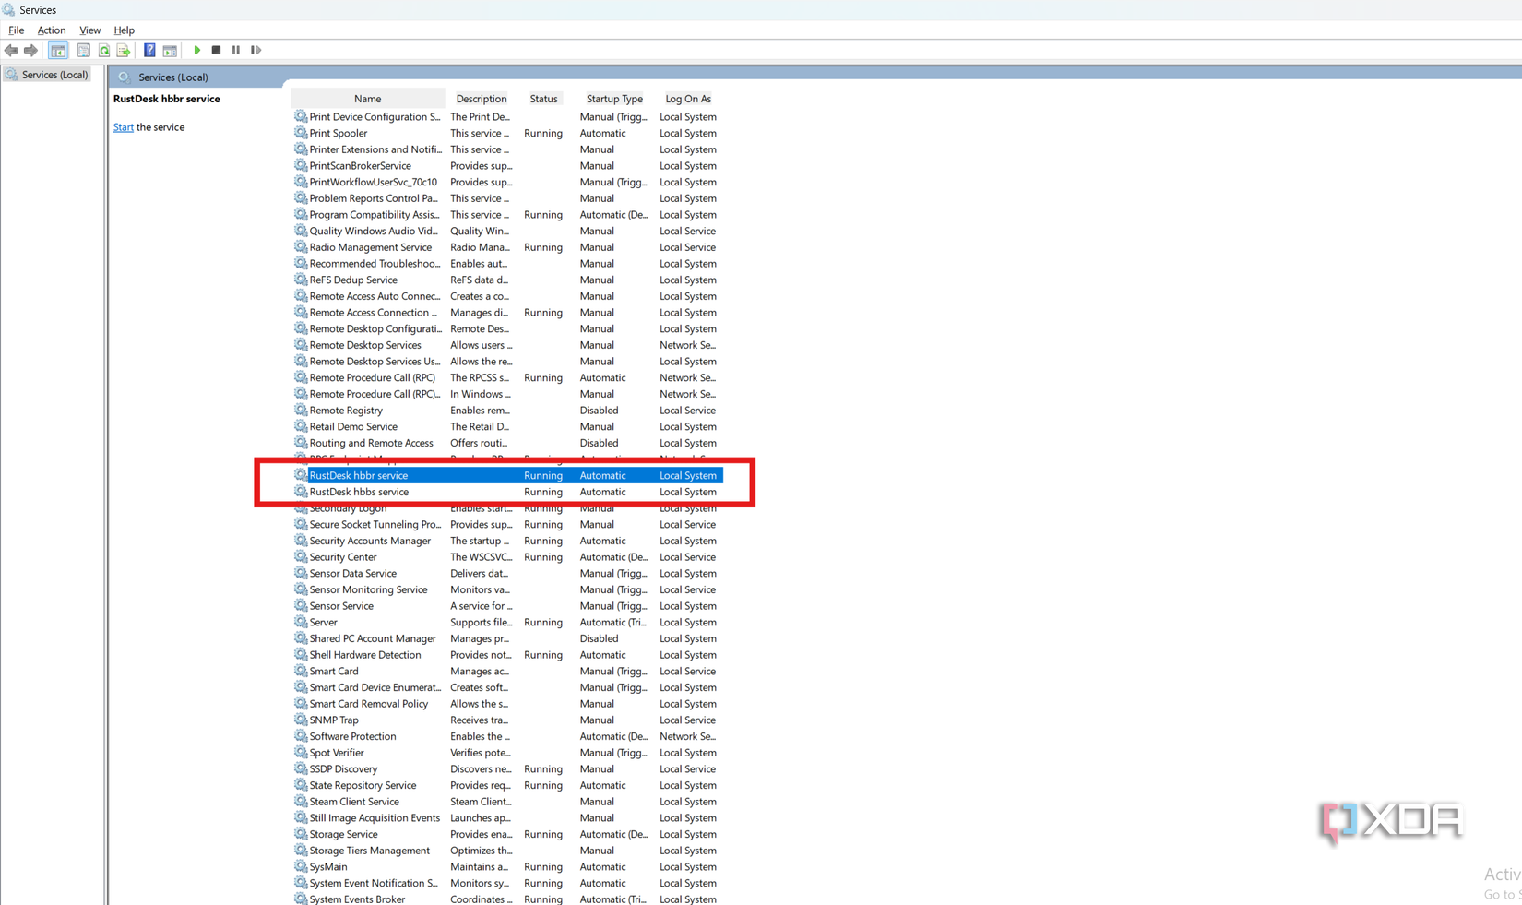
Task: Select the RustDesk hbbs service row
Action: (x=507, y=493)
